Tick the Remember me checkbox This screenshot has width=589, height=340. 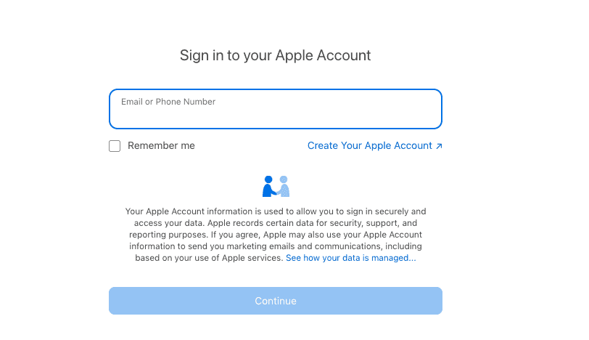click(x=115, y=146)
